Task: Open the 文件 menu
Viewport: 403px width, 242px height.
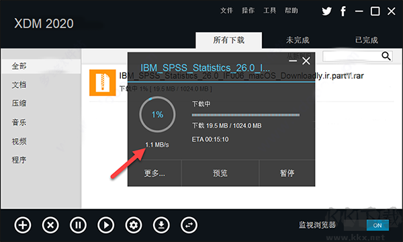Action: (x=226, y=11)
